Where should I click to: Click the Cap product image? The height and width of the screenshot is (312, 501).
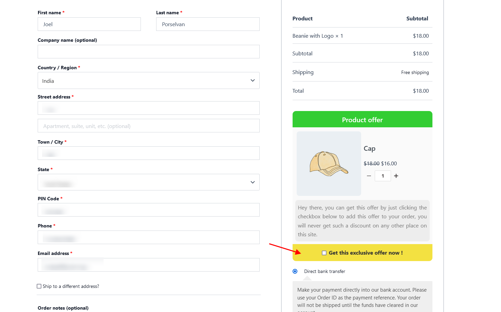point(329,163)
